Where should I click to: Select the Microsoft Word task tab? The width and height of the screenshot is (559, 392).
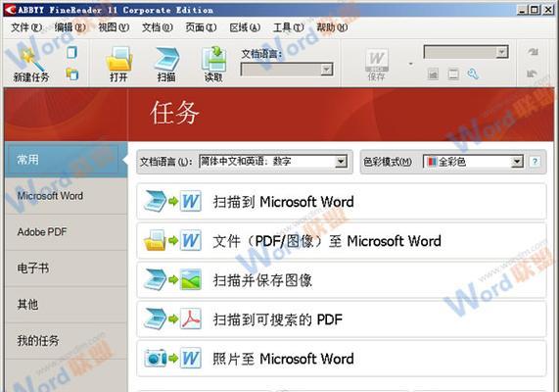pyautogui.click(x=66, y=196)
